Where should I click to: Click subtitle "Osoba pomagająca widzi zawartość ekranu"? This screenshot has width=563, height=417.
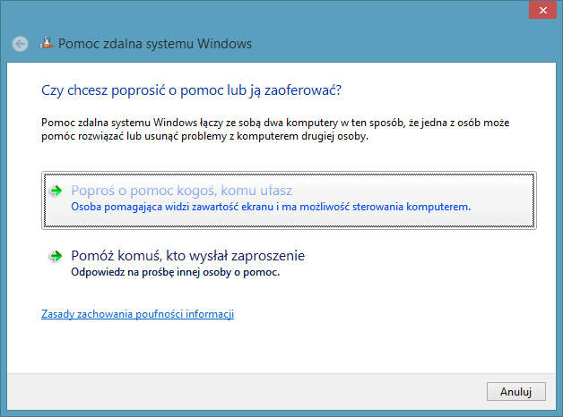(x=270, y=207)
